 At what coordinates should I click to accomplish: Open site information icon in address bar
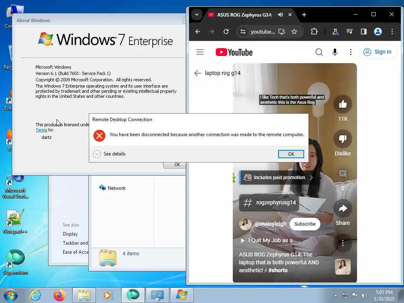(243, 32)
